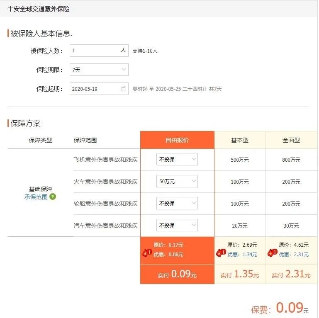The image size is (319, 318).
Task: Open the calendar icon in 保险起期 field
Action: (124, 88)
